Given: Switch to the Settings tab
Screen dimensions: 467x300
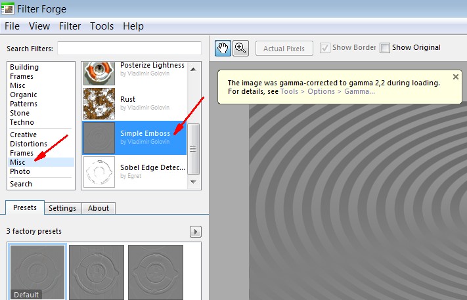Looking at the screenshot, I should 62,208.
